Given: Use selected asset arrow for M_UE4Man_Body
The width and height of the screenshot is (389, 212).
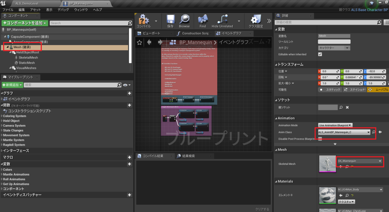Looking at the screenshot, I should click(x=341, y=195).
